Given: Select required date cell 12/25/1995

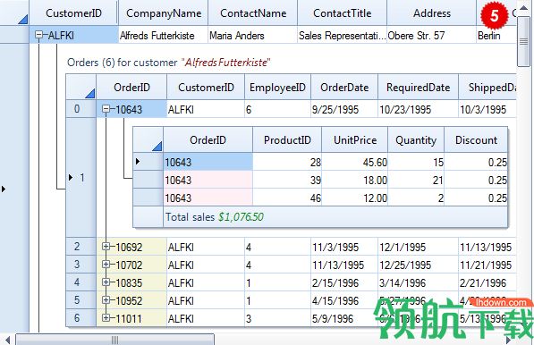Looking at the screenshot, I should (x=419, y=265).
